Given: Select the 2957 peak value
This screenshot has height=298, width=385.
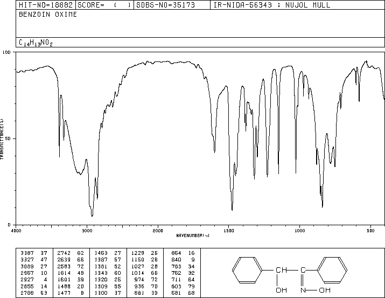Looking at the screenshot, I should 27,273.
